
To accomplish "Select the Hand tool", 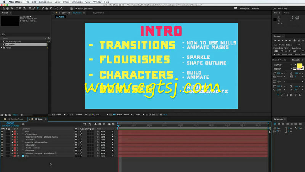I will (x=8, y=8).
